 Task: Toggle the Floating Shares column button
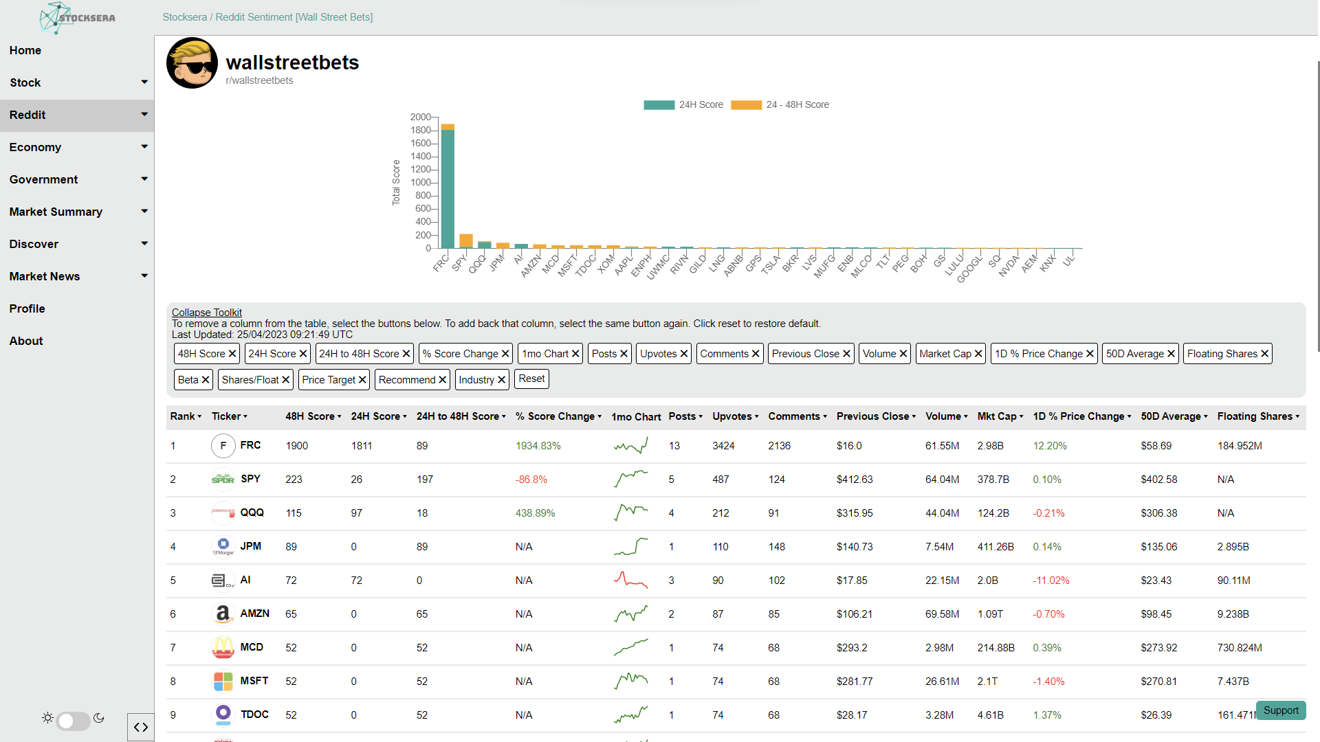pyautogui.click(x=1227, y=354)
